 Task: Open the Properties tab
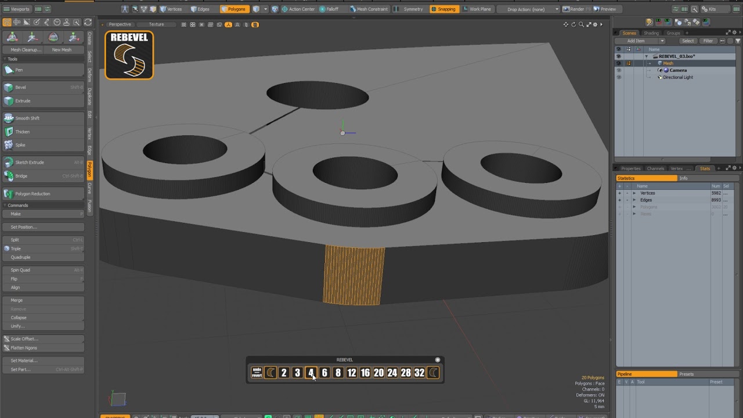tap(630, 168)
